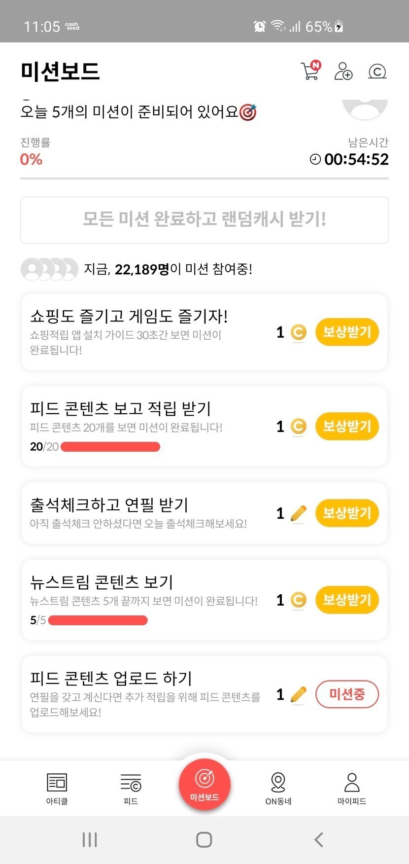Open the 아티클 tab
Image resolution: width=409 pixels, height=864 pixels.
click(57, 788)
